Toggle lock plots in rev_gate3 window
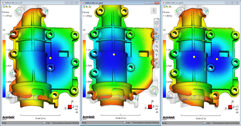 point(170,7)
